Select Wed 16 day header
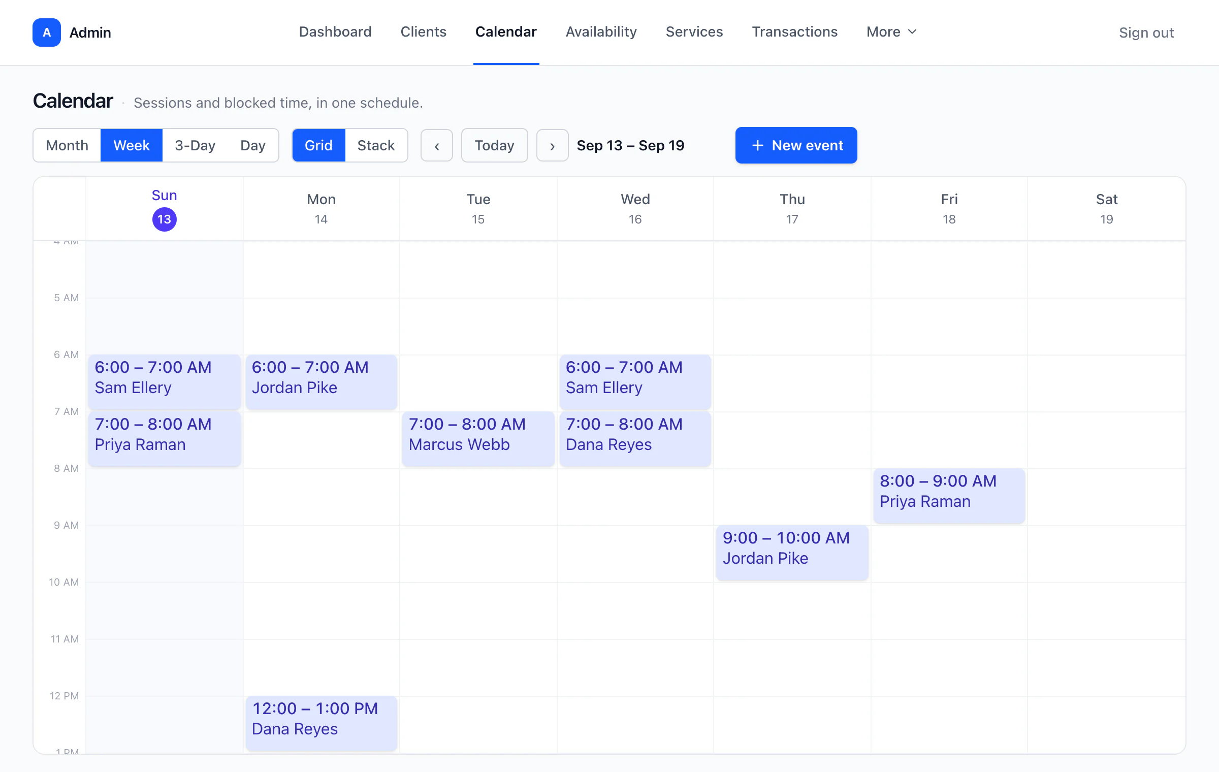This screenshot has height=772, width=1219. [635, 209]
